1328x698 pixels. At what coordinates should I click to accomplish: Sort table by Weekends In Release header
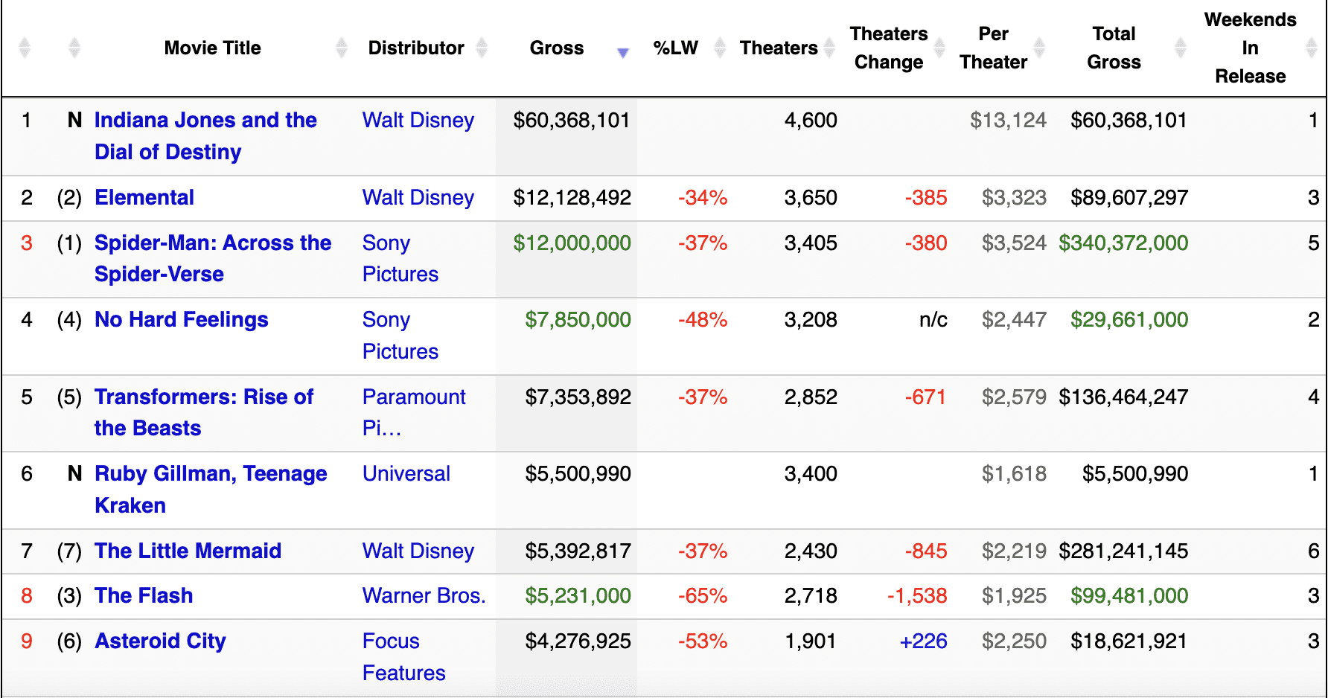click(x=1251, y=48)
